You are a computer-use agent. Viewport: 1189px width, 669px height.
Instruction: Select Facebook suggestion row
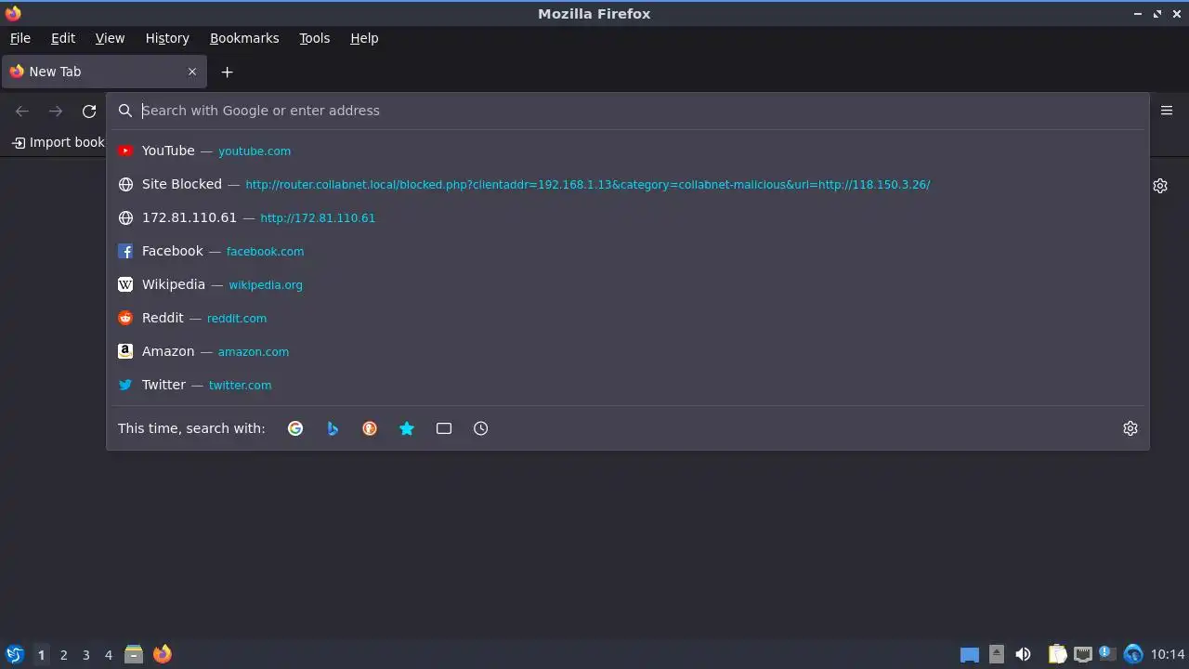628,251
